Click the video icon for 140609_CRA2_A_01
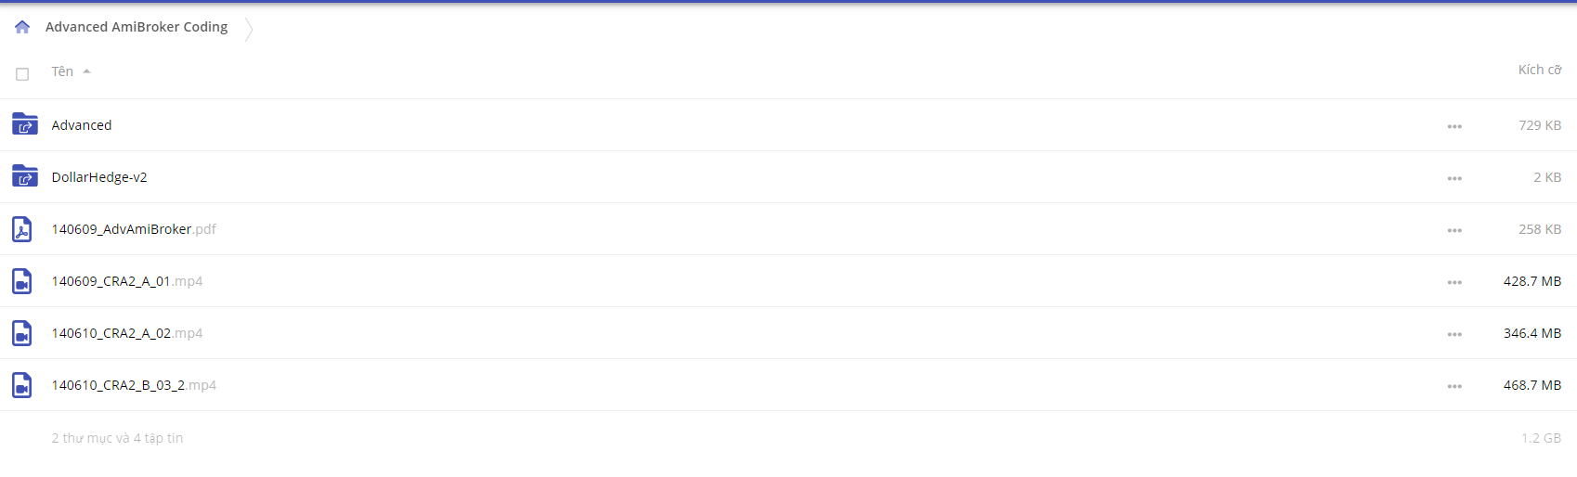The width and height of the screenshot is (1577, 477). [22, 281]
